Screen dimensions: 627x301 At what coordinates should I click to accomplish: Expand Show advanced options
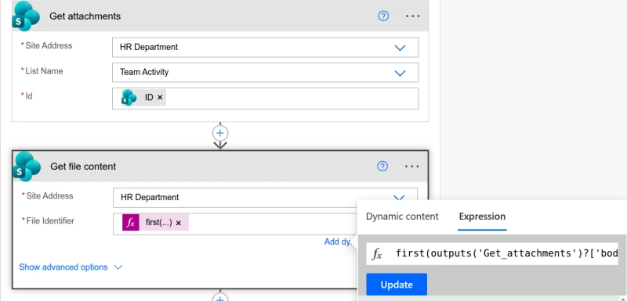coord(71,267)
